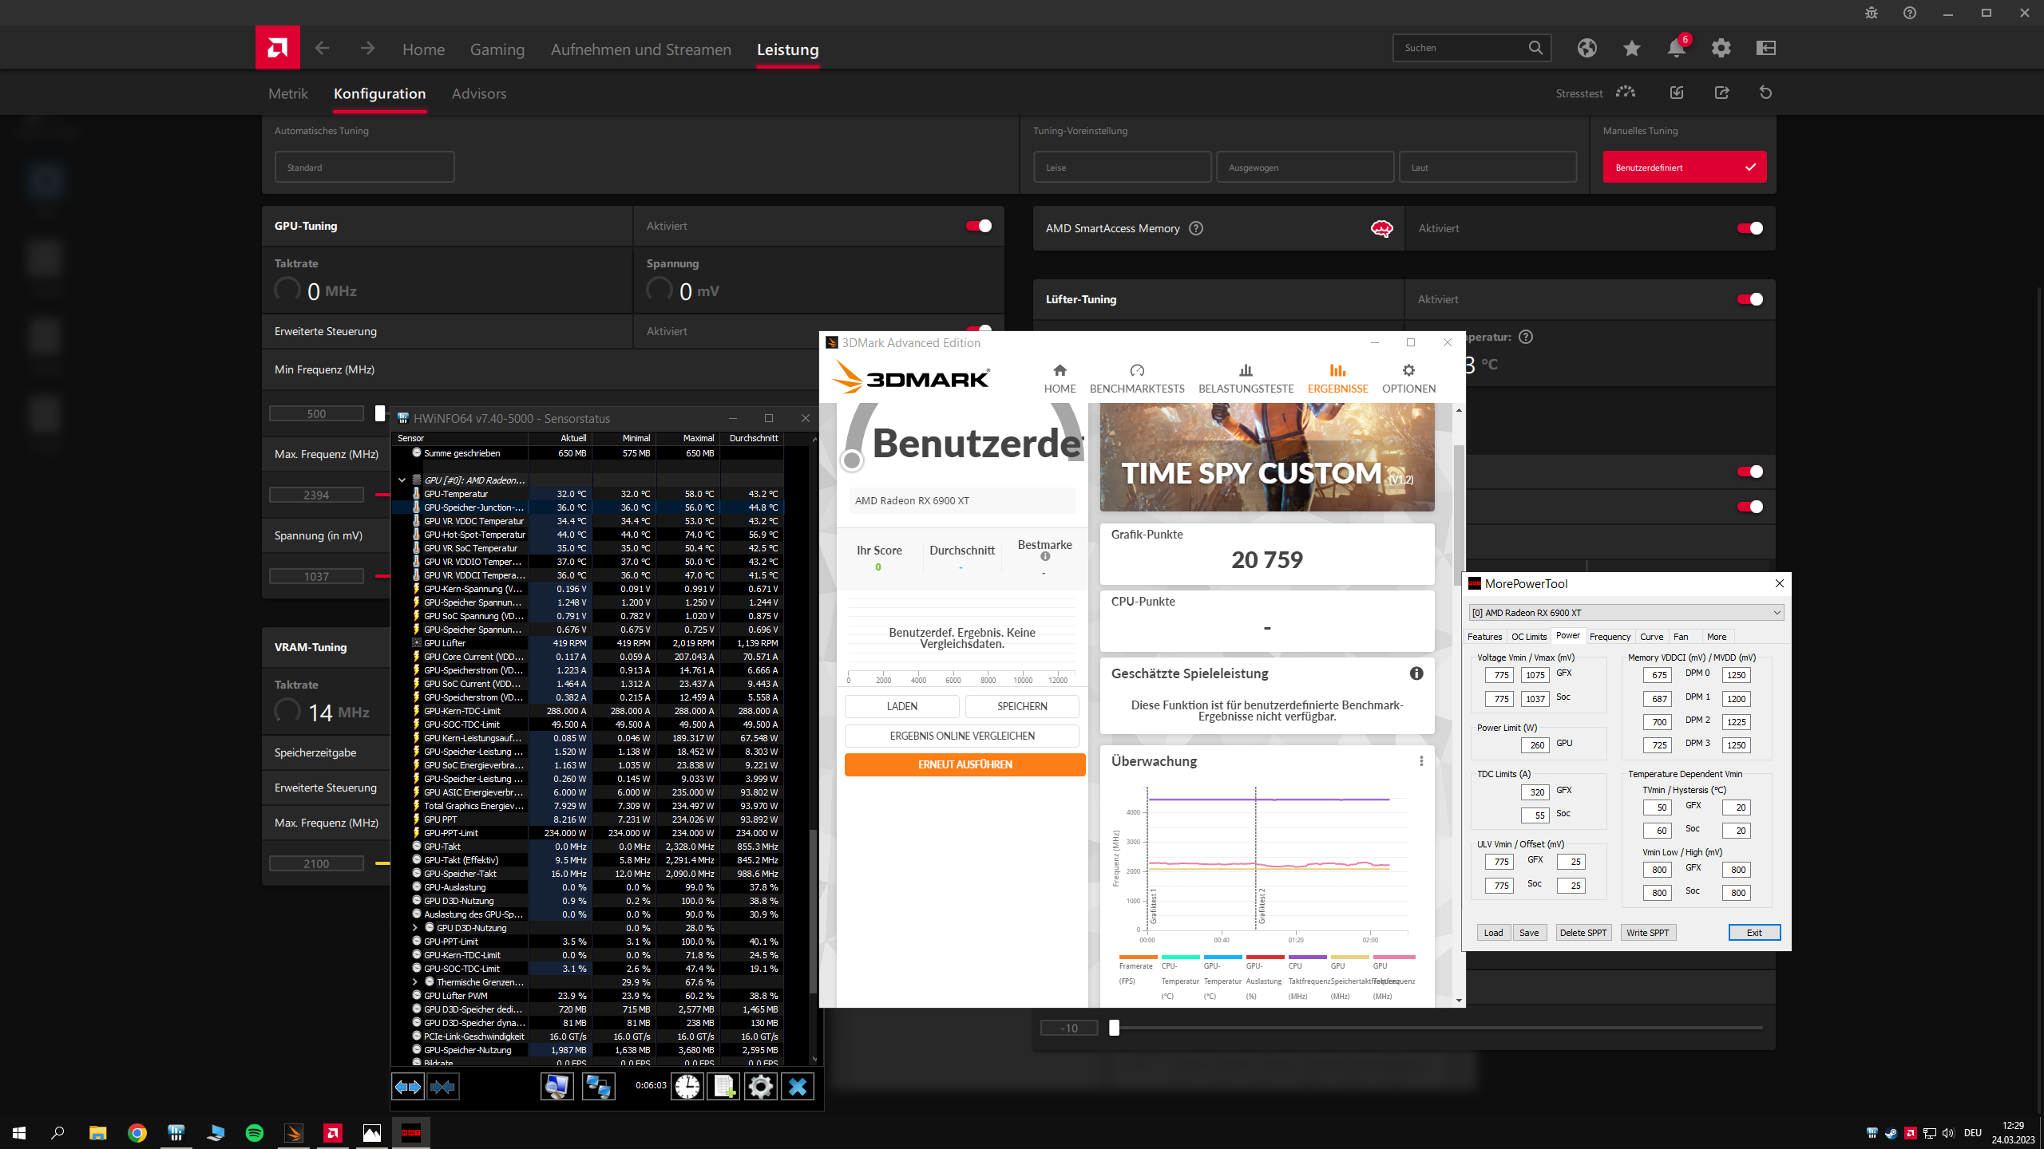2044x1149 pixels.
Task: Switch to the Frequency tab in MorePowerTool
Action: pyautogui.click(x=1609, y=637)
